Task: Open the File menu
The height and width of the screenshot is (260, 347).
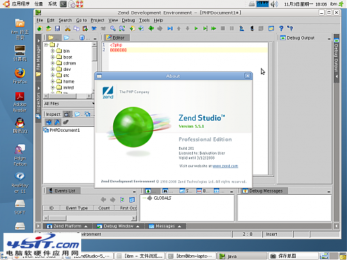Action: click(40, 20)
